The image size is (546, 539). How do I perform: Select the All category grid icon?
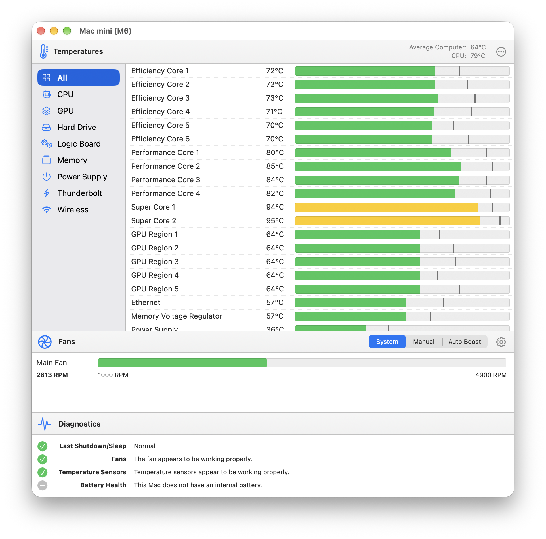46,78
